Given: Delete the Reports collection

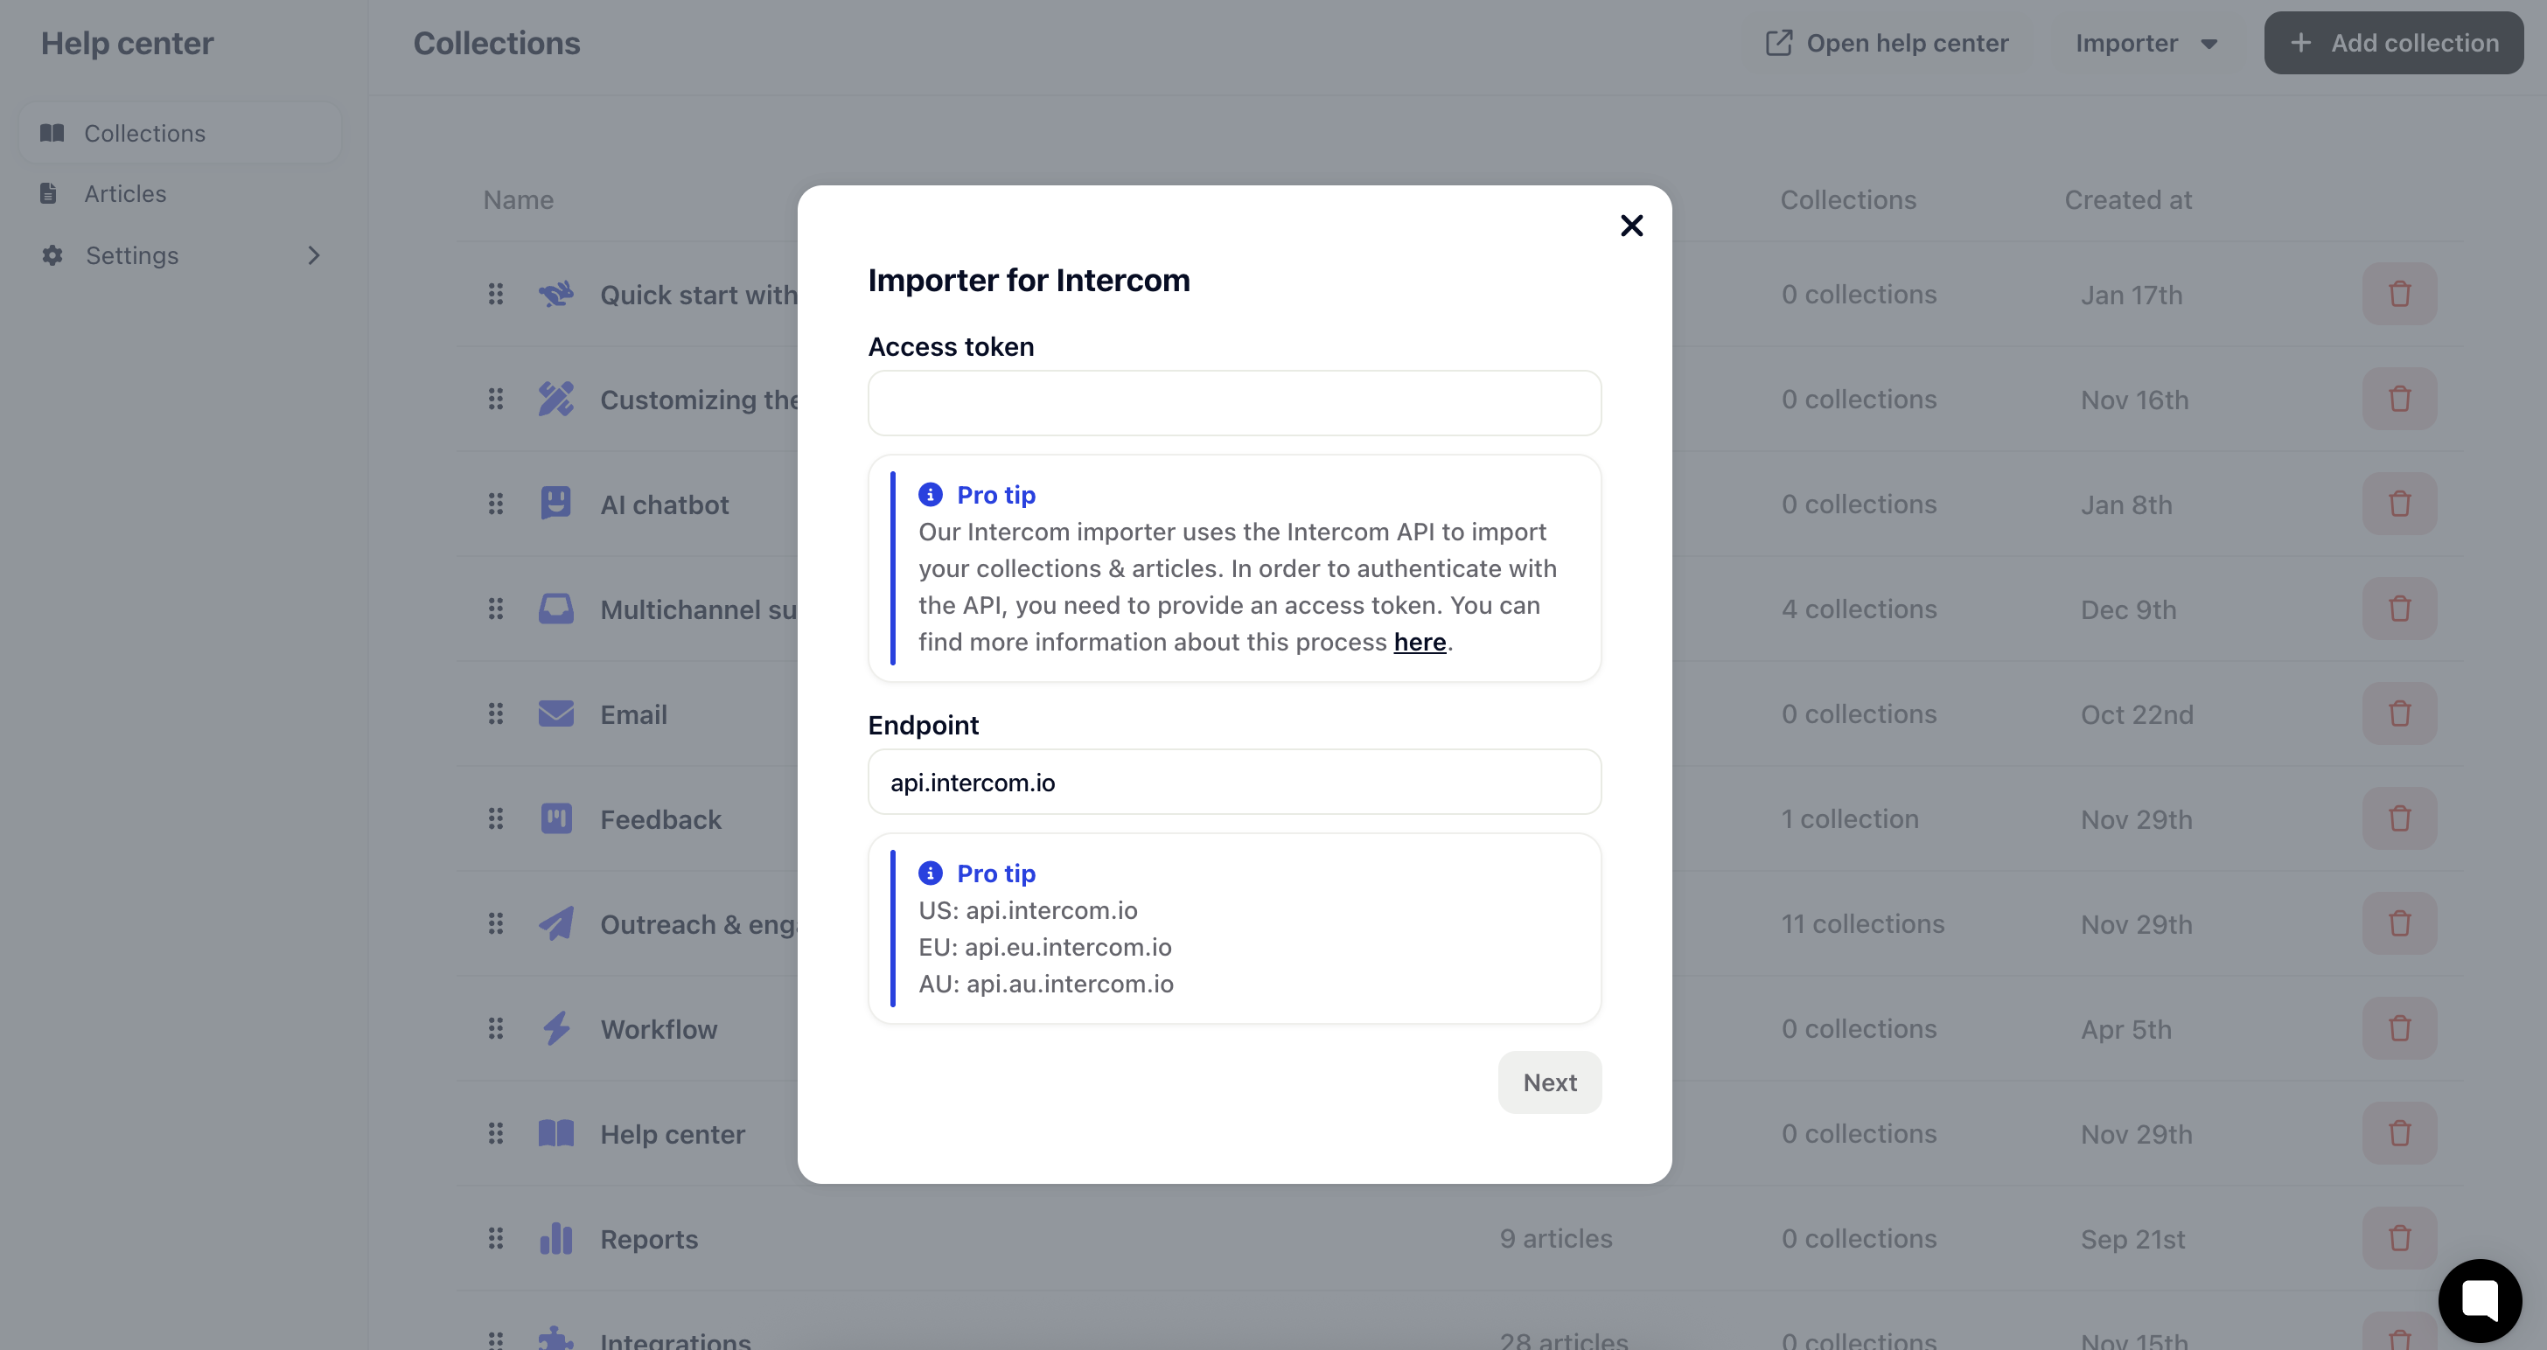Looking at the screenshot, I should click(2400, 1237).
